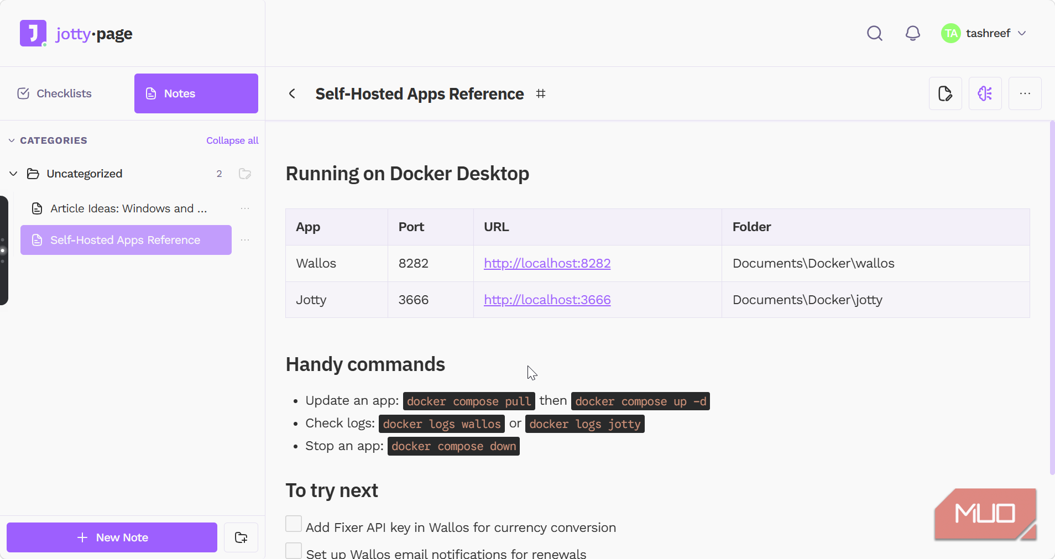
Task: Click the docker compose pull code
Action: 469,401
